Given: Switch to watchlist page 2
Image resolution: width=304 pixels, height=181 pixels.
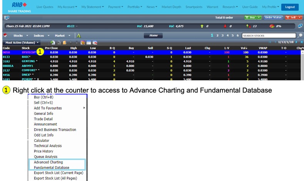Looking at the screenshot, I should [217, 35].
